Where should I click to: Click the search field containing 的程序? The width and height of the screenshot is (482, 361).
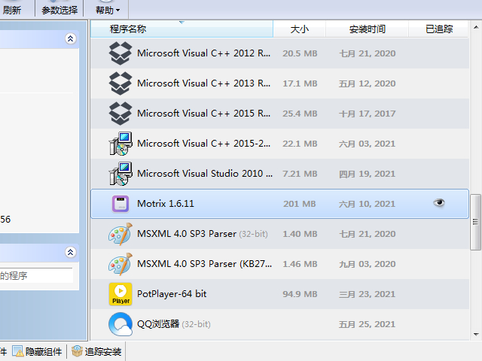[36, 275]
